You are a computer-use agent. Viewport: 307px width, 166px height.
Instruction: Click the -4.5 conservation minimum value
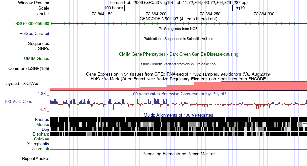pyautogui.click(x=42, y=110)
